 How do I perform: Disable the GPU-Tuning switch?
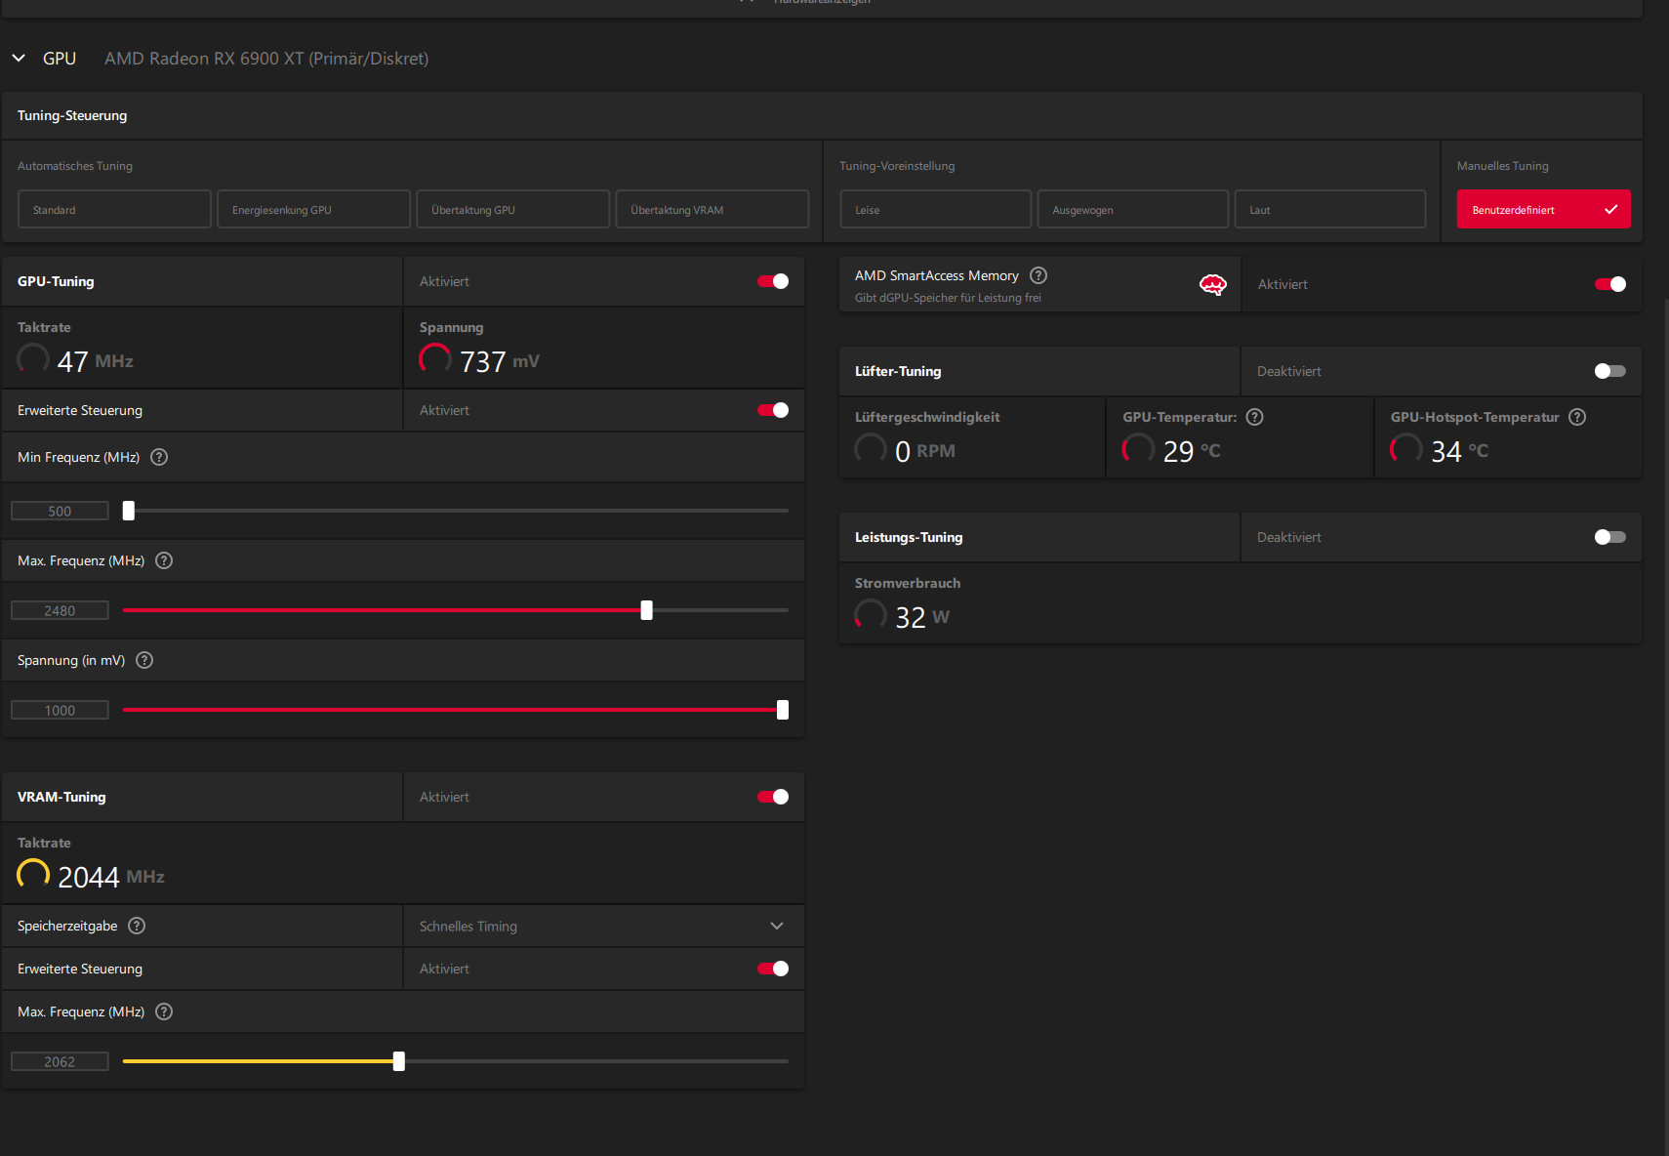point(773,281)
